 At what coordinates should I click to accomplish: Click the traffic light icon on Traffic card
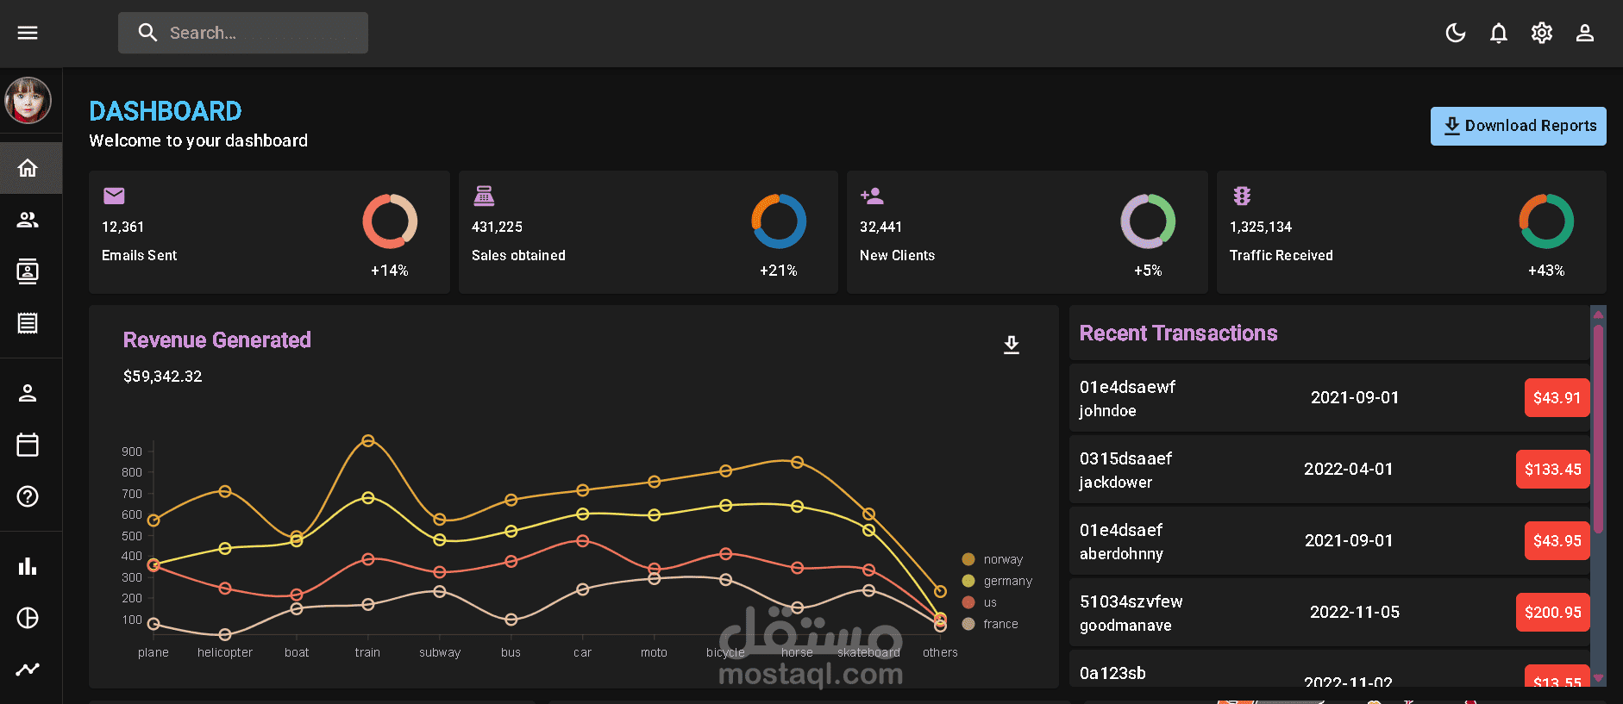[x=1242, y=196]
